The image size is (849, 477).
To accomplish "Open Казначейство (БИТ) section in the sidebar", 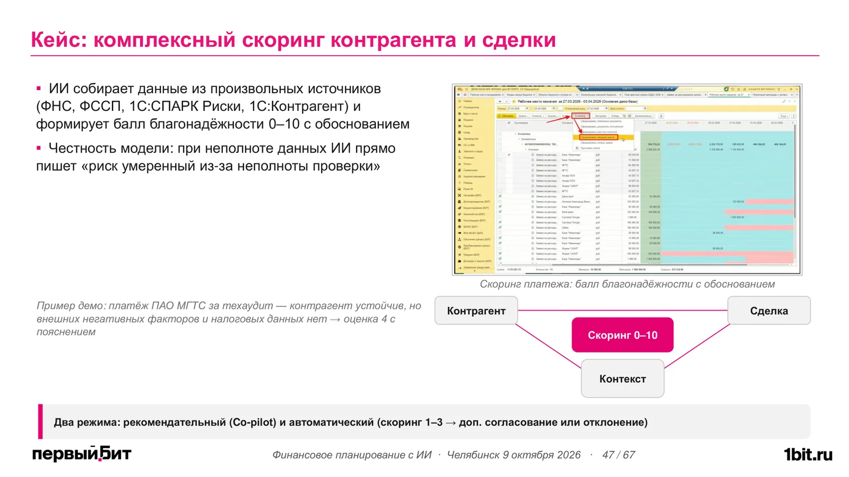I will [474, 214].
